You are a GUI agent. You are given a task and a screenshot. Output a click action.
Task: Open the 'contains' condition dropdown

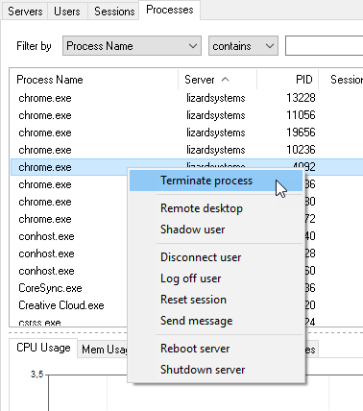click(x=243, y=46)
